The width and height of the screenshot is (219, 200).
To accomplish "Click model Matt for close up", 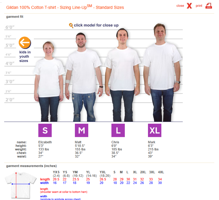I will tap(84, 77).
